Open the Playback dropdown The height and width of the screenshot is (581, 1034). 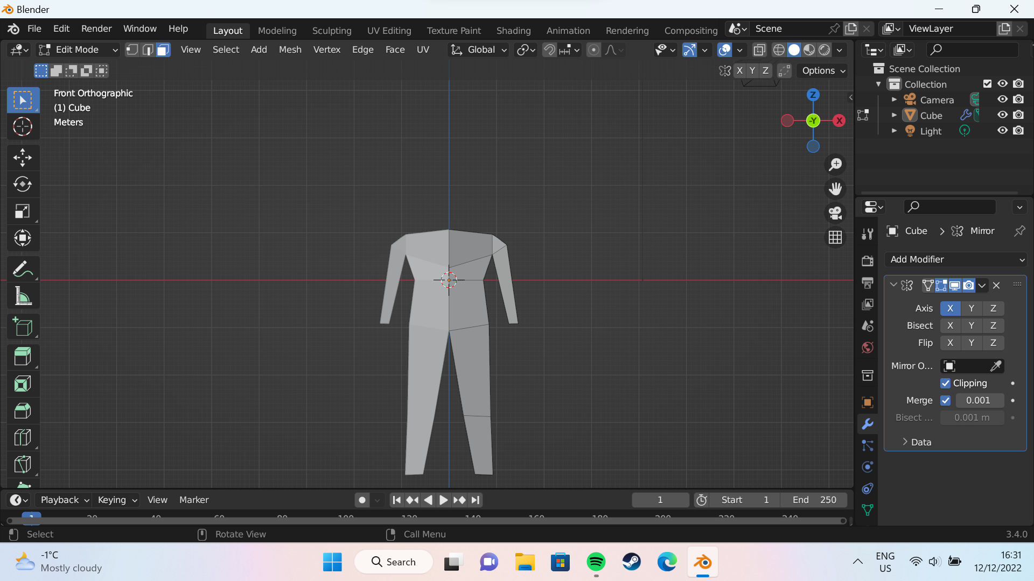click(65, 500)
